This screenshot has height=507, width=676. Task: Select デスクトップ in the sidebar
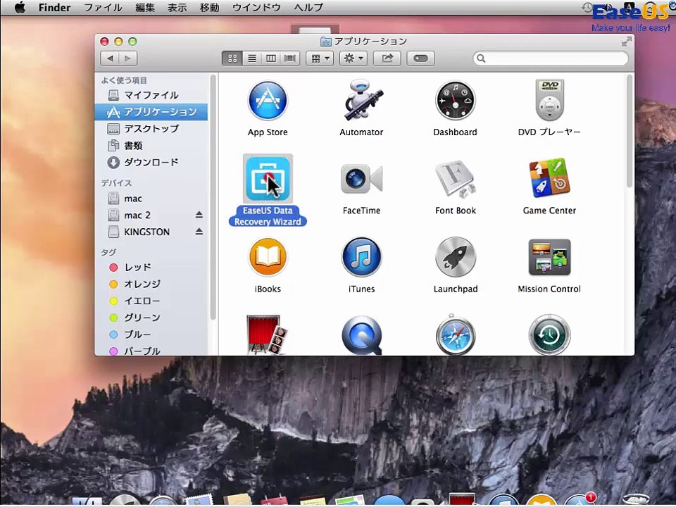click(x=151, y=128)
